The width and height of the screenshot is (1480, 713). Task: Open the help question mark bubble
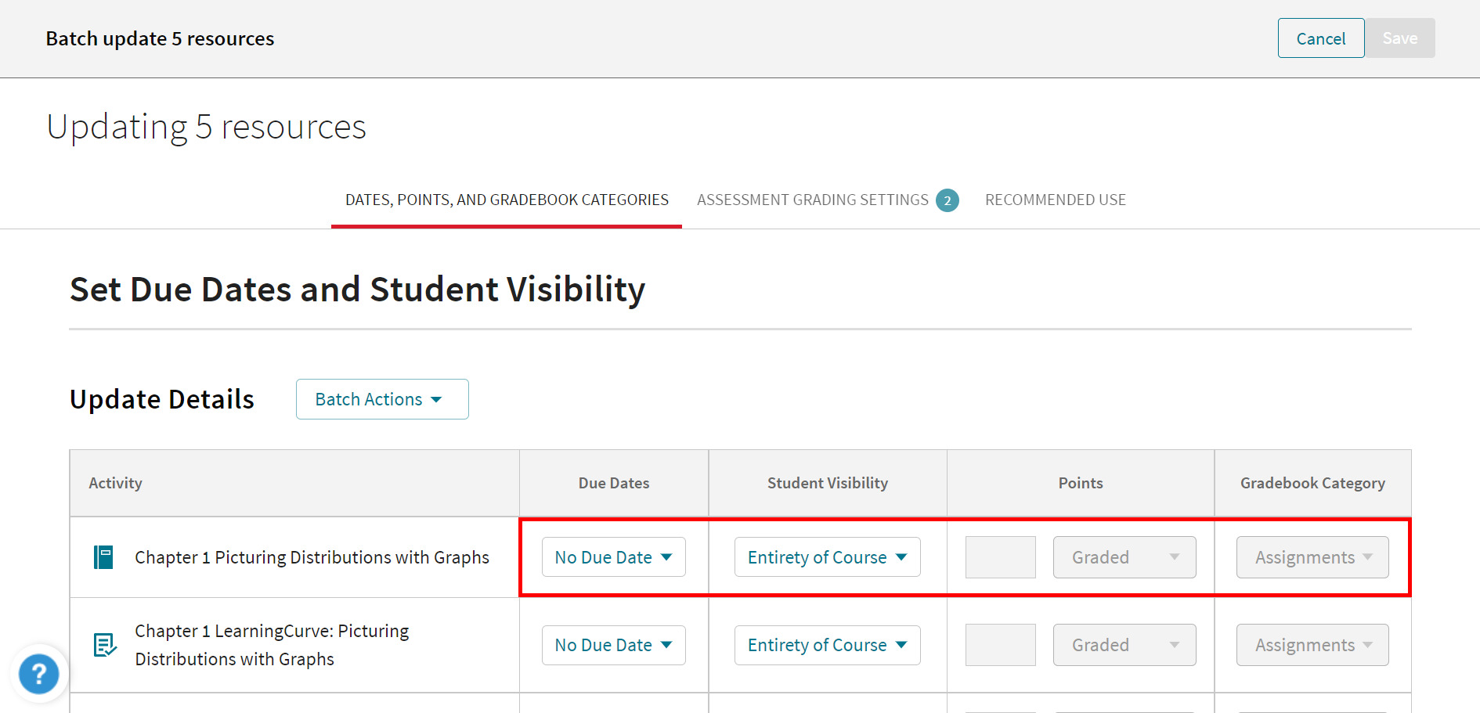coord(38,674)
